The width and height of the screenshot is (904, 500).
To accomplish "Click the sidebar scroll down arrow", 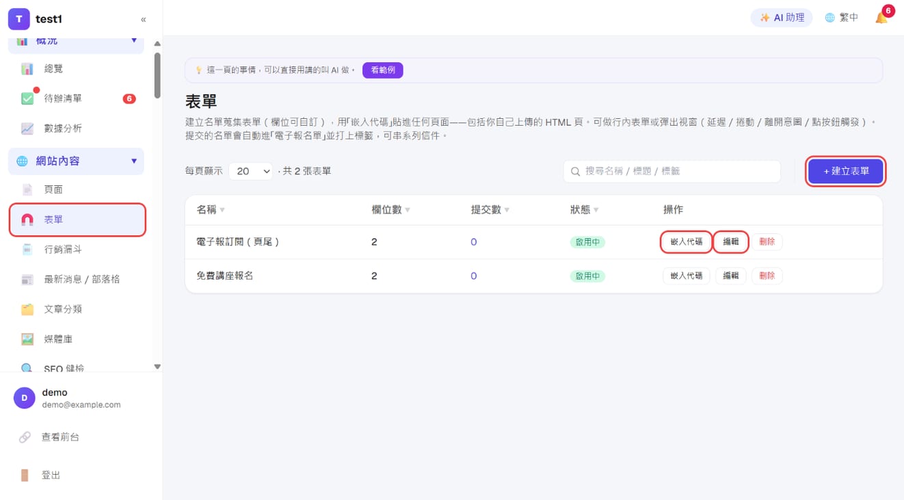I will tap(157, 367).
